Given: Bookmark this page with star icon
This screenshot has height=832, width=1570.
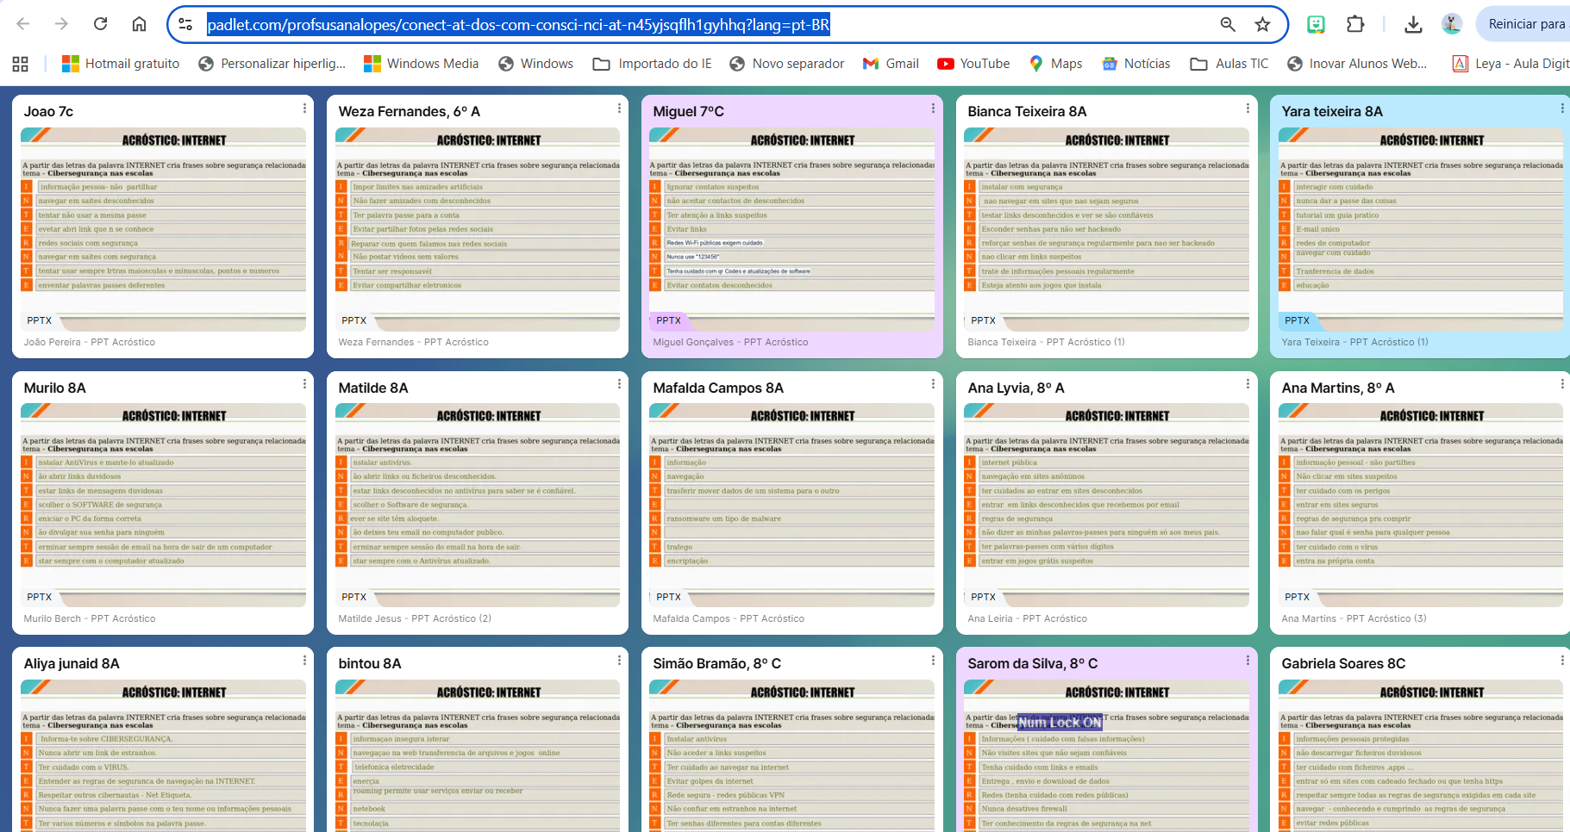Looking at the screenshot, I should 1262,24.
